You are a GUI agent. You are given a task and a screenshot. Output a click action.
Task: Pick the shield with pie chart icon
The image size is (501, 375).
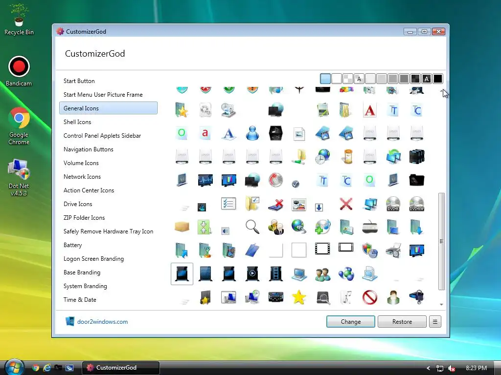[x=370, y=250]
